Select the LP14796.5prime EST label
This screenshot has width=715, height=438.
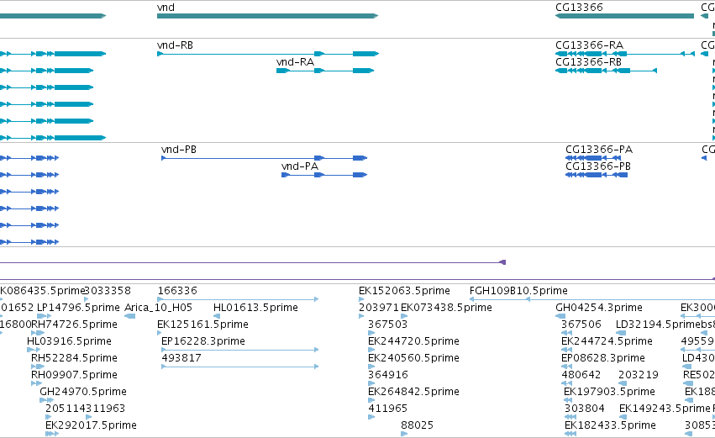click(78, 308)
